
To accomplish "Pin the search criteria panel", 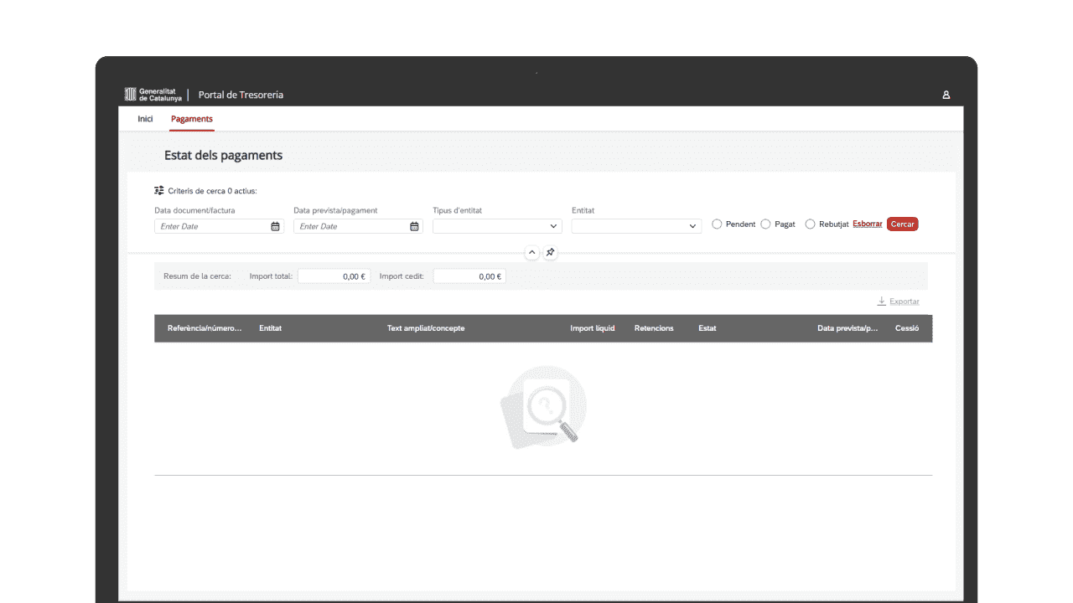I will [551, 251].
